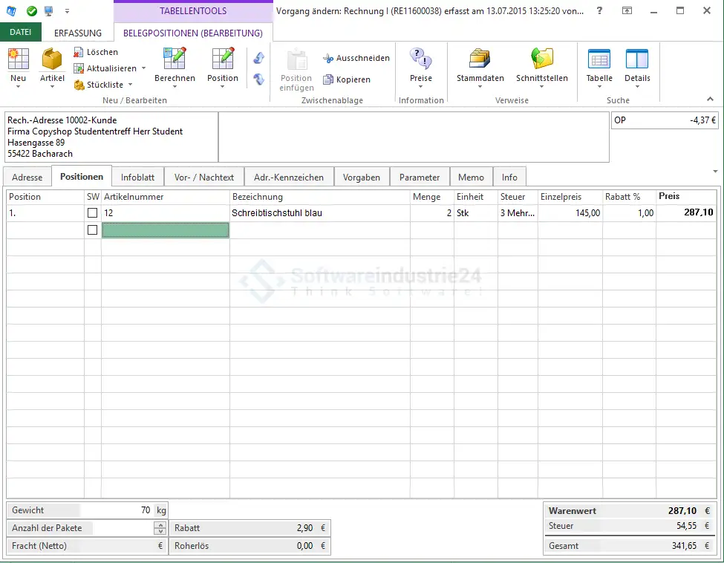This screenshot has height=563, width=724.
Task: Click the Position edit icon
Action: (x=223, y=59)
